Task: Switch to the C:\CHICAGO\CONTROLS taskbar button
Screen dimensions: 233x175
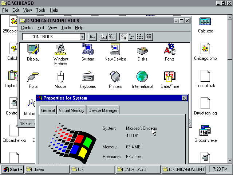Action: pos(183,170)
